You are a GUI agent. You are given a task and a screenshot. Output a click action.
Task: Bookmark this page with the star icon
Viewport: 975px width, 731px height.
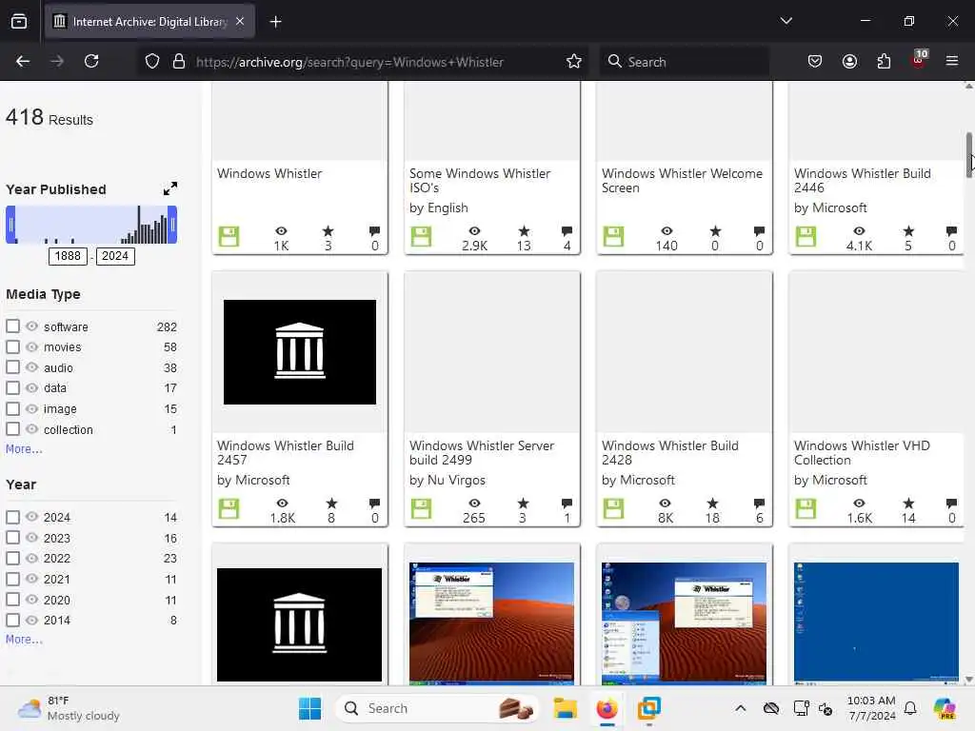pos(573,61)
